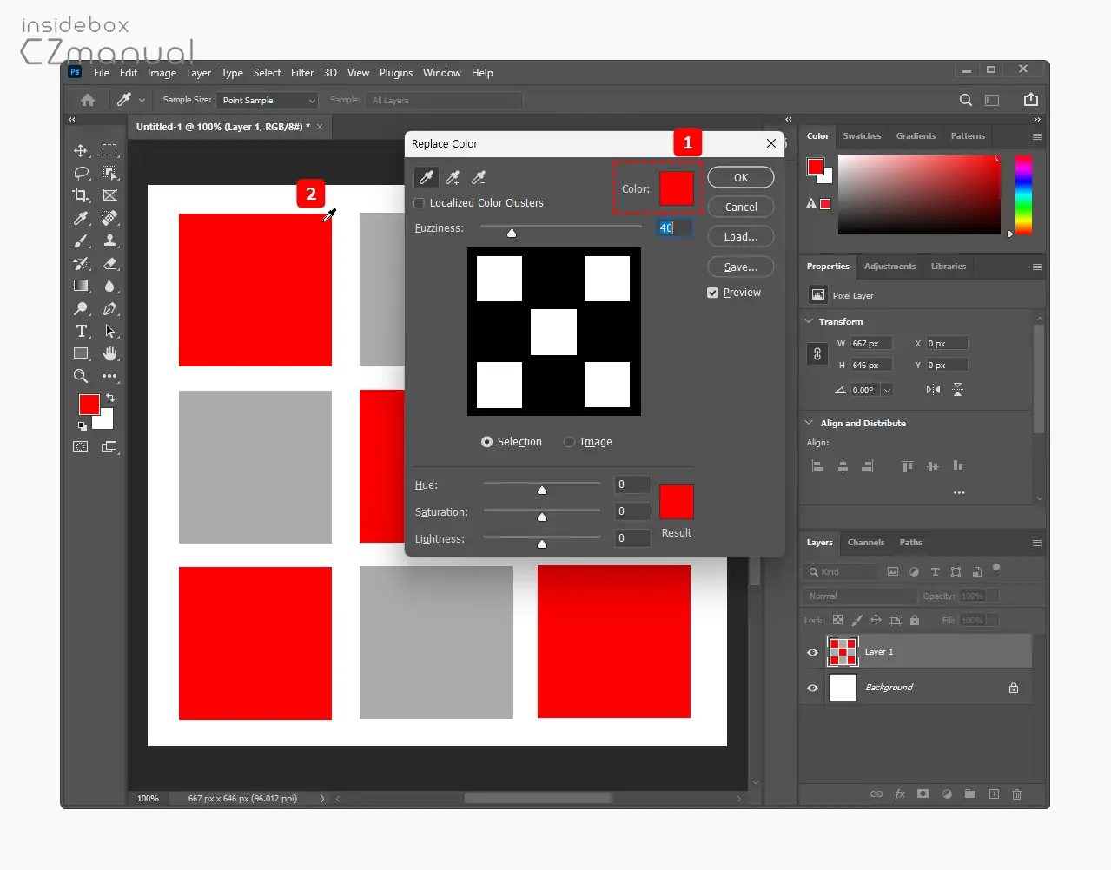Click the Result color swatch
This screenshot has height=870, width=1111.
click(677, 502)
